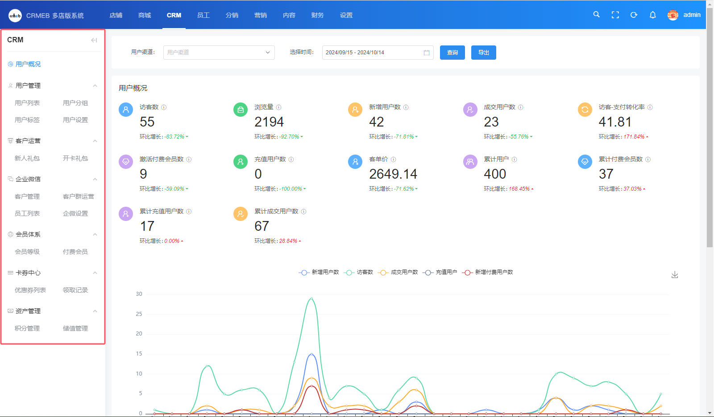This screenshot has width=714, height=417.
Task: Click the 导出 button
Action: click(x=484, y=53)
